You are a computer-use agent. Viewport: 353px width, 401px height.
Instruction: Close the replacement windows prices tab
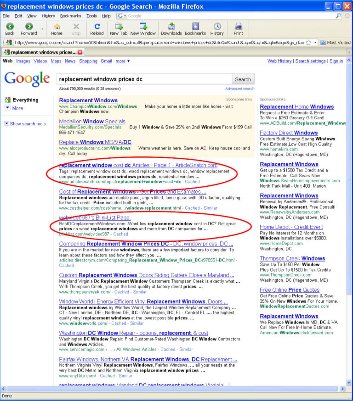click(x=80, y=52)
